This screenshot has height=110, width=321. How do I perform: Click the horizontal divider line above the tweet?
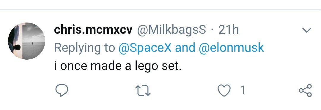(160, 9)
